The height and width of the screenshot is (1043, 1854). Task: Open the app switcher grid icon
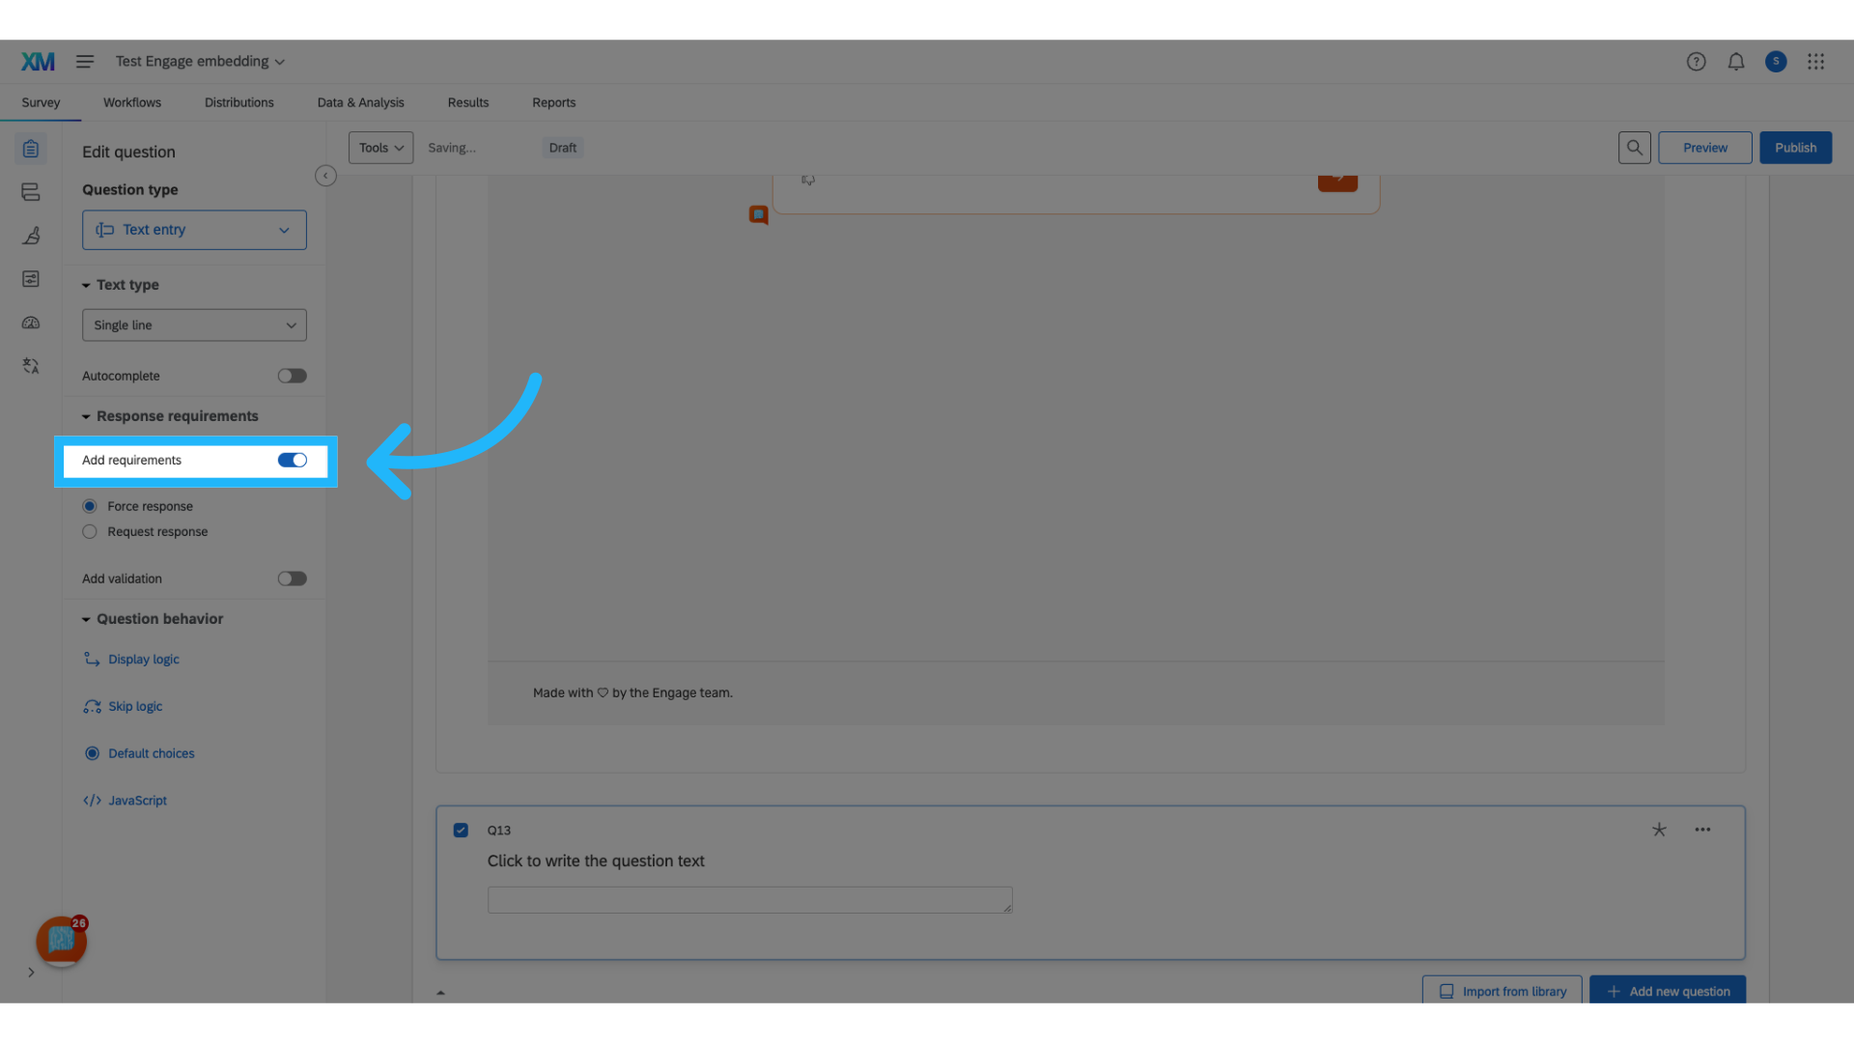coord(1815,62)
